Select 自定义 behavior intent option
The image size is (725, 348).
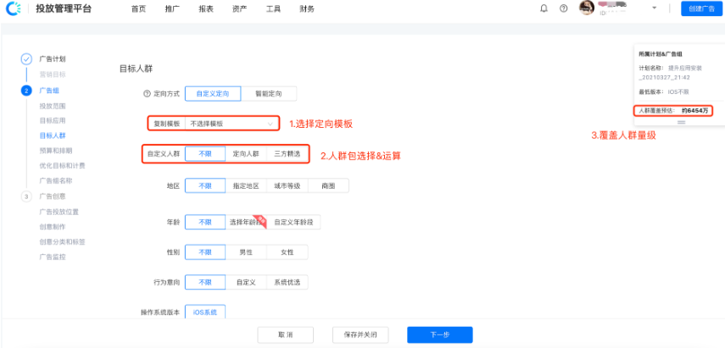(x=246, y=282)
